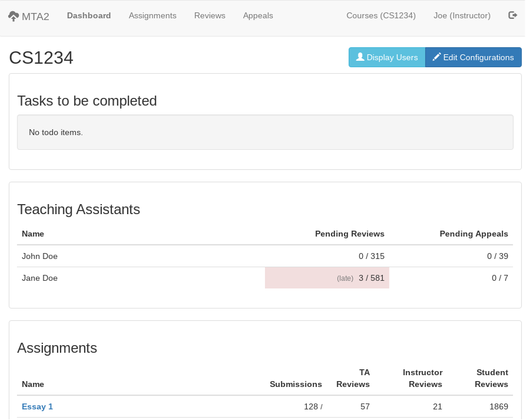Open the Dashboard nav item
Viewport: 526px width, 420px height.
click(x=89, y=16)
